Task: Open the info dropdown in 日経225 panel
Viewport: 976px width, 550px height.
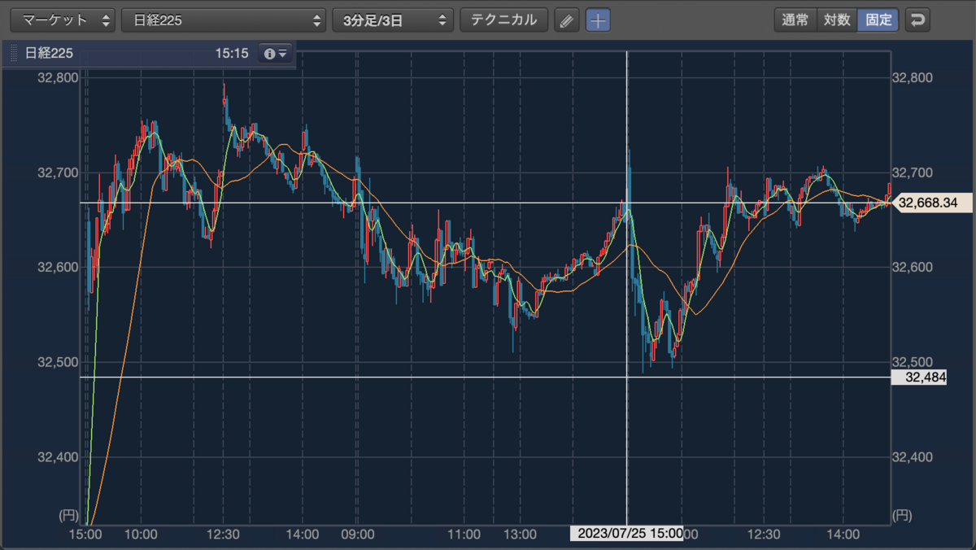Action: point(274,55)
